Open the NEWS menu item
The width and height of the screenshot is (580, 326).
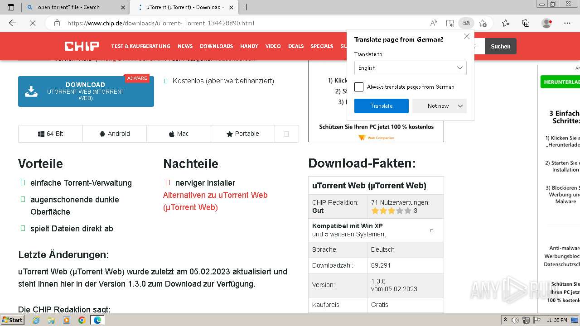pos(185,46)
